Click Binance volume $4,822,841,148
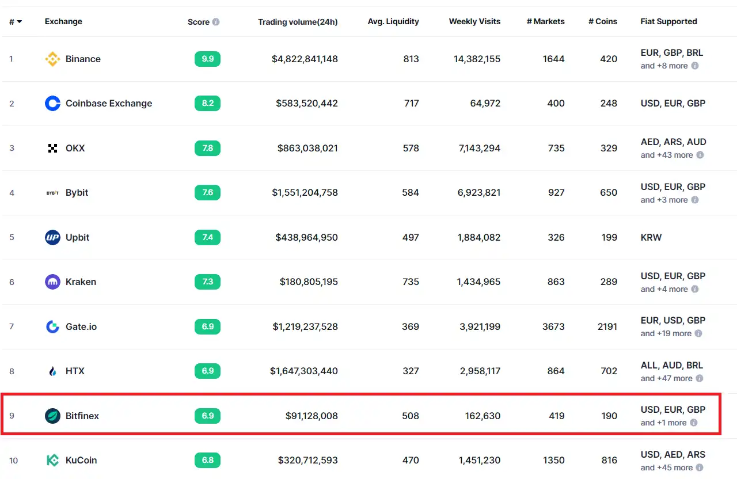Screen dimensions: 737x479 tap(305, 59)
